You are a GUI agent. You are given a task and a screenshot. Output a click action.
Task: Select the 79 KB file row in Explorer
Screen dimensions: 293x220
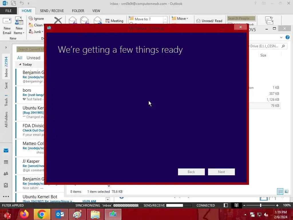[x=265, y=105]
